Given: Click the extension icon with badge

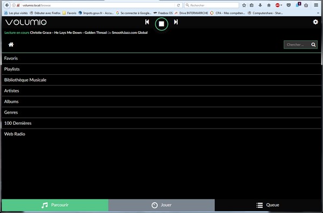Looking at the screenshot, I should 298,5.
